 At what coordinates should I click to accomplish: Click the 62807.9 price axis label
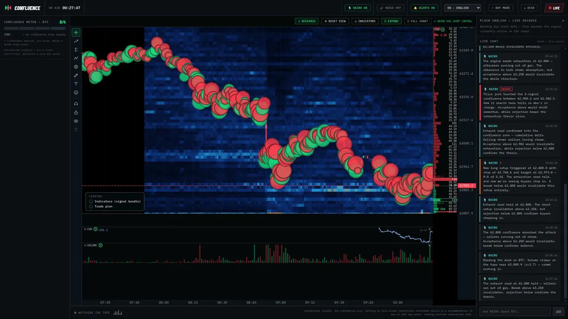(x=466, y=213)
